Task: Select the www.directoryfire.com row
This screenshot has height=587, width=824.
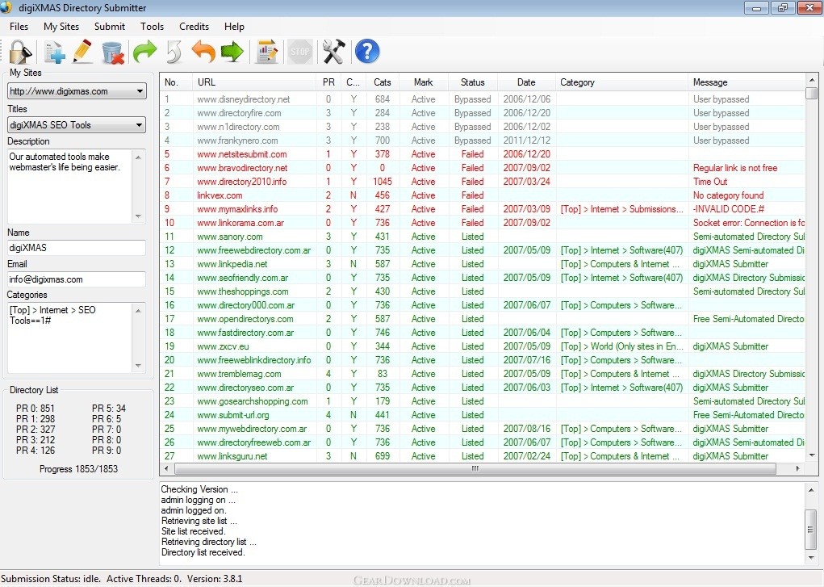Action: coord(483,112)
